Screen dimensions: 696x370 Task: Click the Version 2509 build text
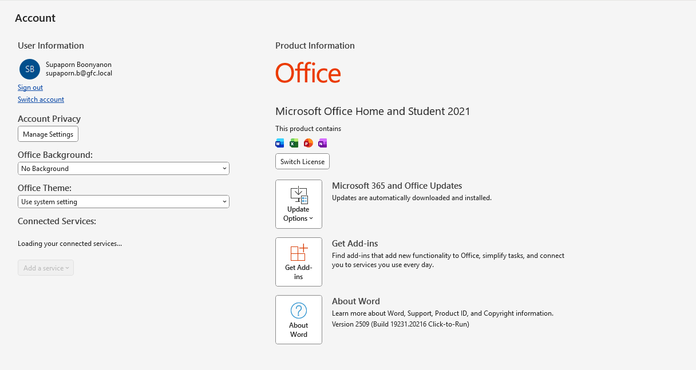click(x=400, y=324)
